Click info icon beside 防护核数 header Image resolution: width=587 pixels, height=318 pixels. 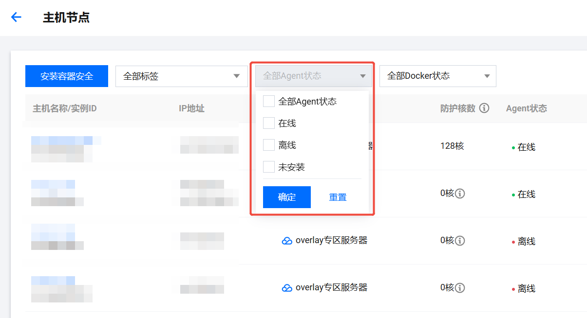point(484,108)
